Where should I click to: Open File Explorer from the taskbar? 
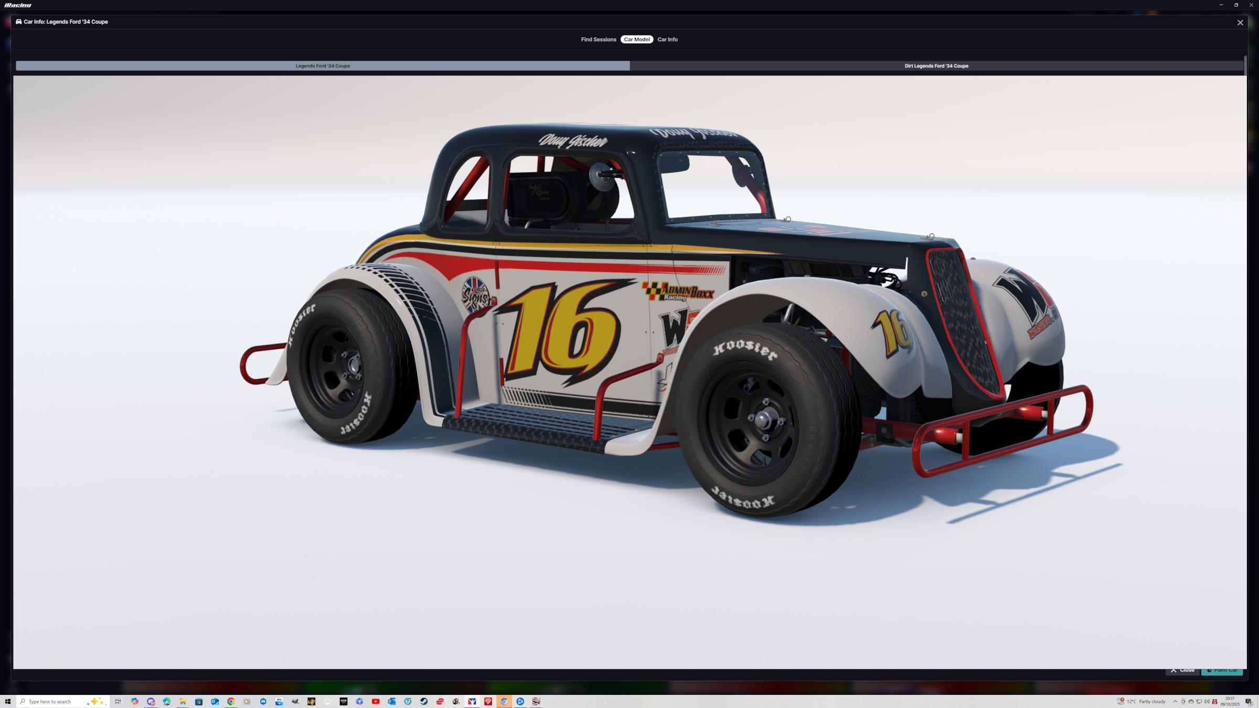pos(183,702)
